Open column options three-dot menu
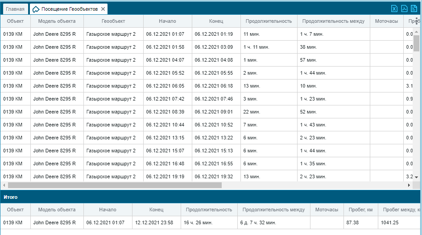The height and width of the screenshot is (235, 422). (417, 21)
